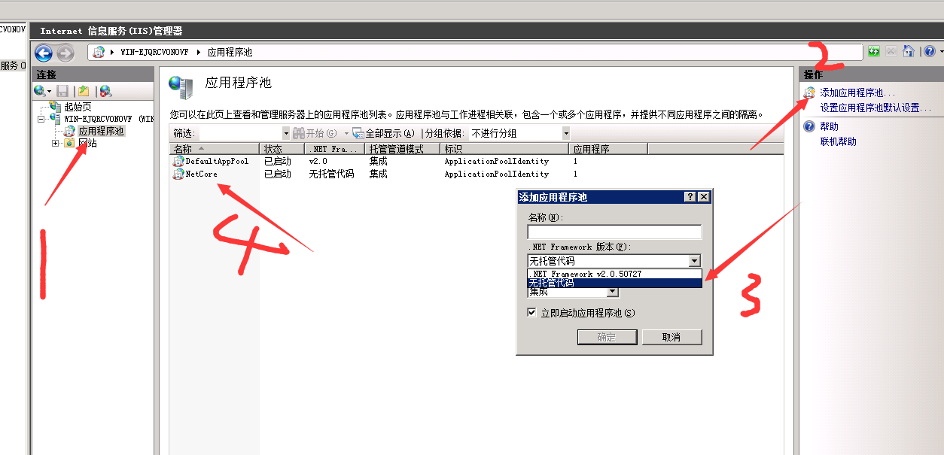Select the 起始页 tree item
The height and width of the screenshot is (455, 944).
78,107
